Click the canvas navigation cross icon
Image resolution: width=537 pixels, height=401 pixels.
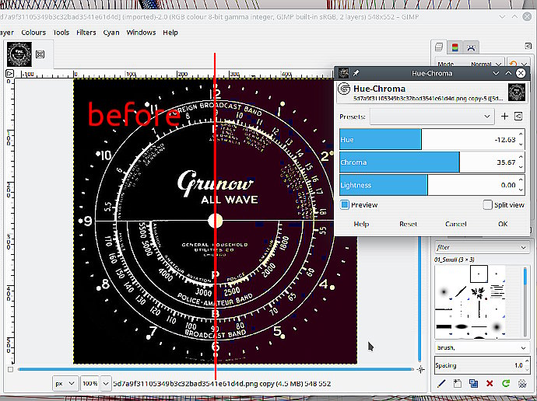point(420,369)
